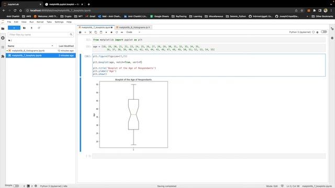Open the File Browser sidebar panel
This screenshot has height=188, width=335.
point(3,29)
